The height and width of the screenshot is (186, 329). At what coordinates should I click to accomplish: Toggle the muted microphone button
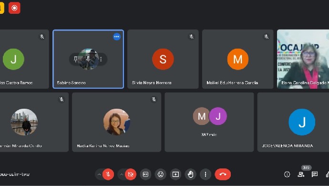pos(108,174)
